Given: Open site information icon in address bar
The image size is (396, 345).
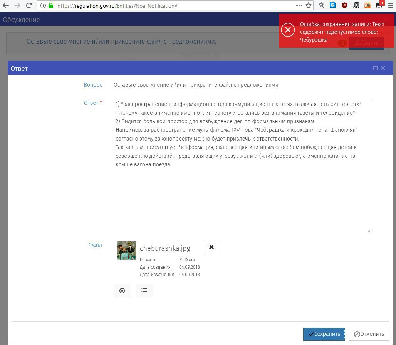Looking at the screenshot, I should point(43,5).
